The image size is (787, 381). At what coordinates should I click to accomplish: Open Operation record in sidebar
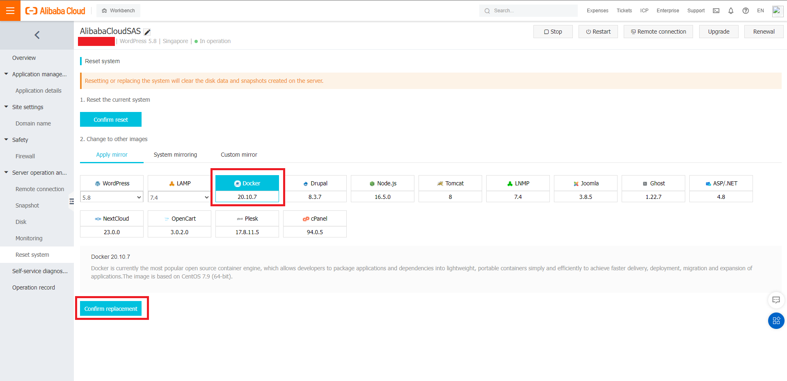(37, 287)
